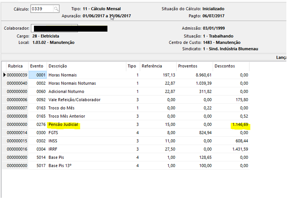
Task: Select the Pensão Judicial row description
Action: (x=64, y=124)
